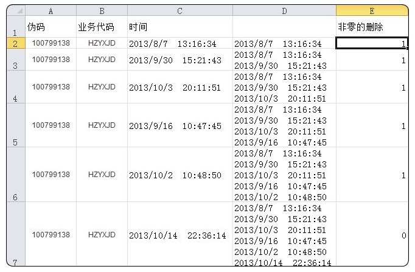Viewport: 415px width, 272px height.
Task: Select row 3 header
Action: (x=15, y=60)
